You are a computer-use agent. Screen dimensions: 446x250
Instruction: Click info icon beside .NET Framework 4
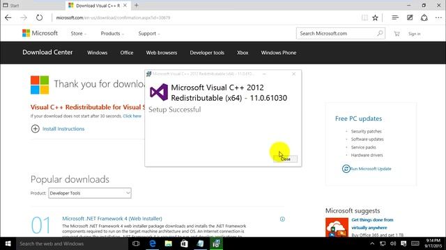(282, 219)
